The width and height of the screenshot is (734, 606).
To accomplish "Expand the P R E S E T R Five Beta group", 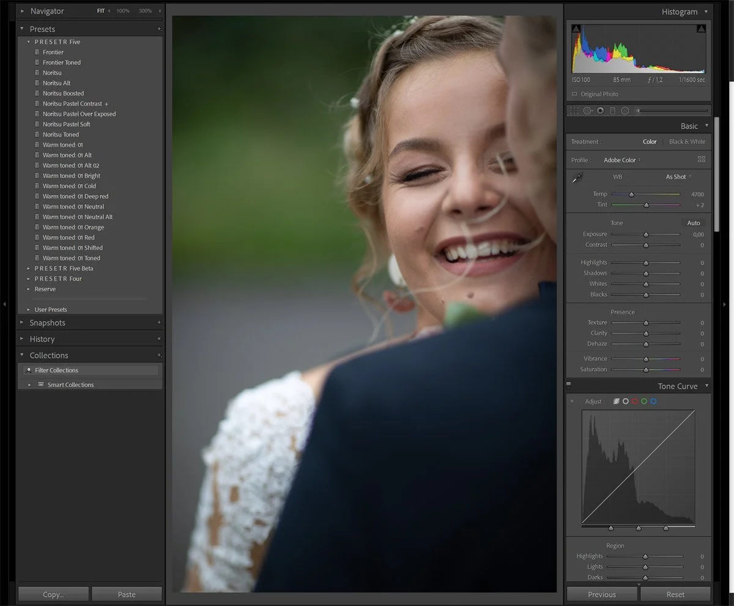I will tap(29, 268).
